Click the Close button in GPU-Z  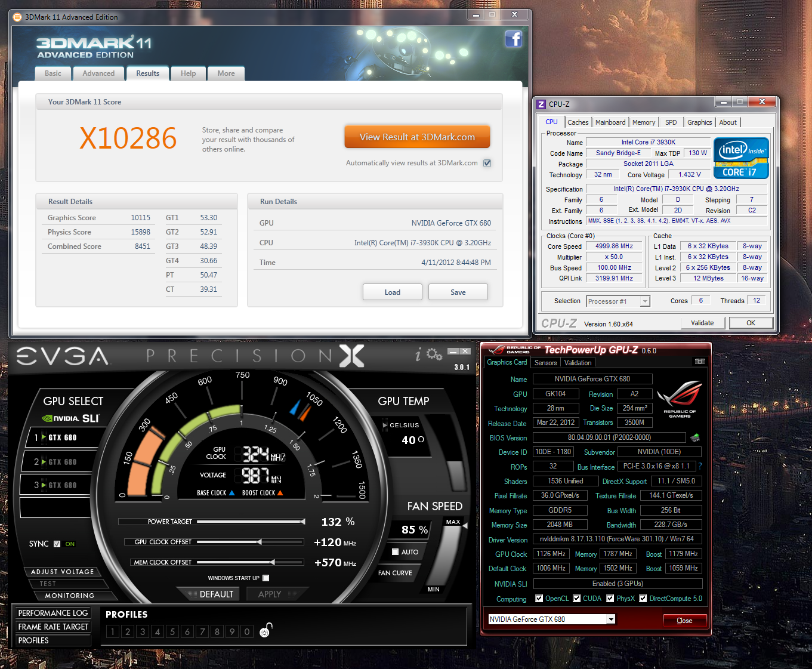tap(685, 621)
